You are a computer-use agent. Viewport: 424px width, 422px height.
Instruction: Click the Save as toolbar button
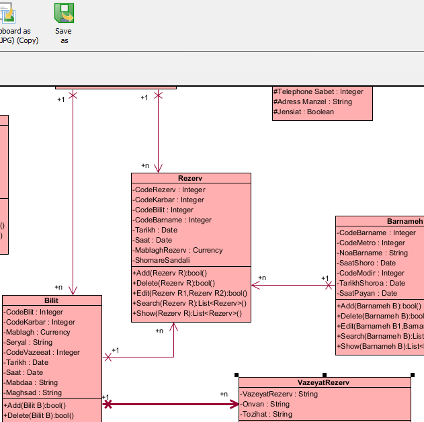[x=64, y=24]
